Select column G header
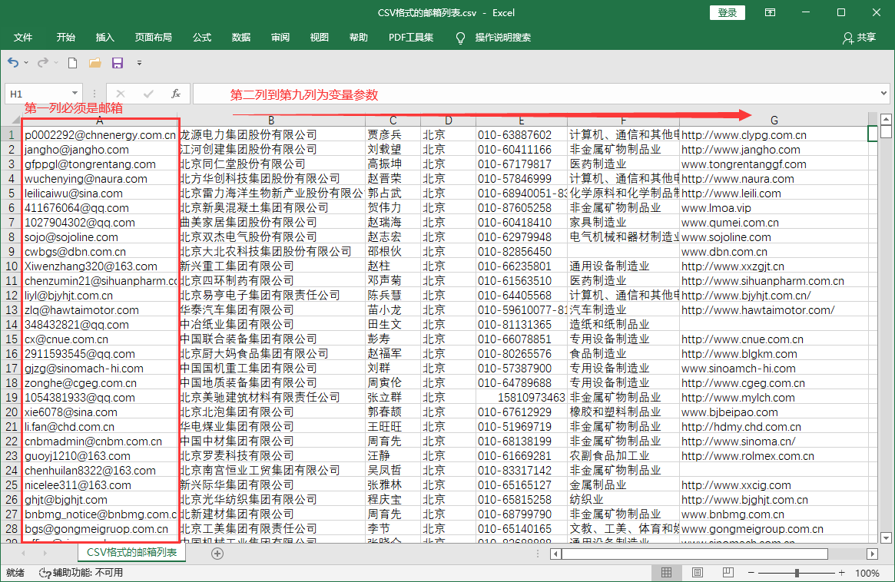Image resolution: width=895 pixels, height=582 pixels. 774,121
